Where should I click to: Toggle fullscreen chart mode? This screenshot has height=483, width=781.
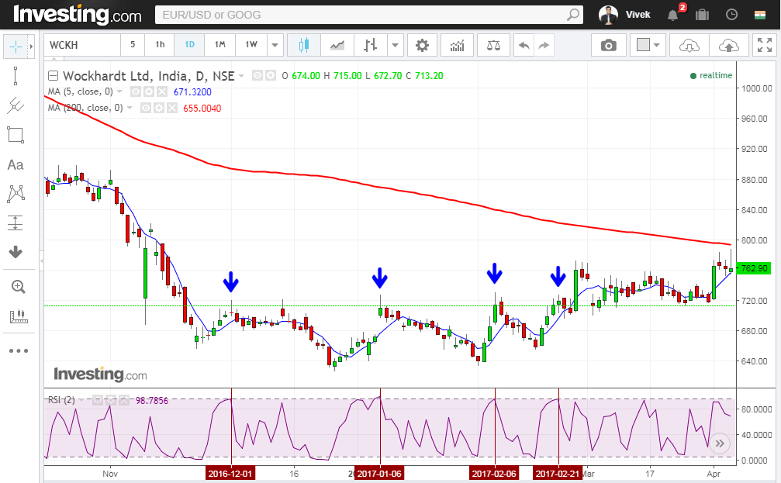coord(765,45)
